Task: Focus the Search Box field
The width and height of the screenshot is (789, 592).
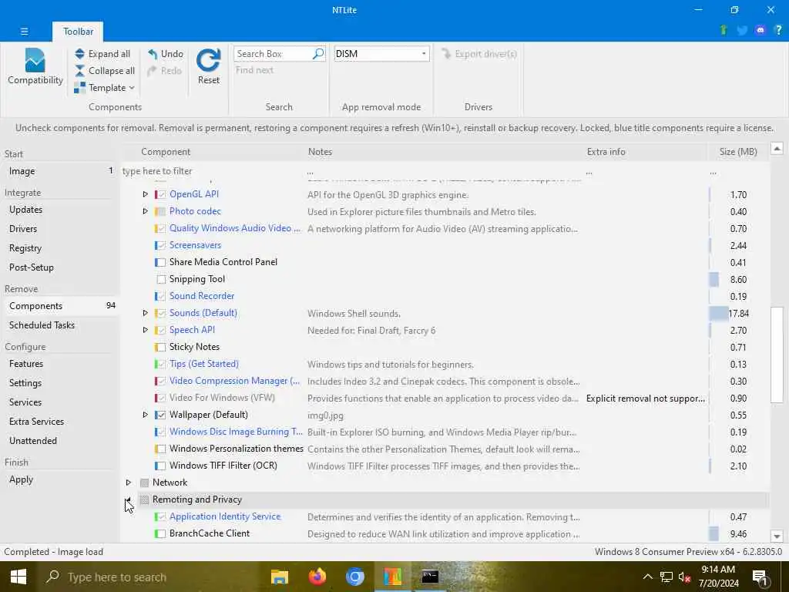Action: point(274,53)
